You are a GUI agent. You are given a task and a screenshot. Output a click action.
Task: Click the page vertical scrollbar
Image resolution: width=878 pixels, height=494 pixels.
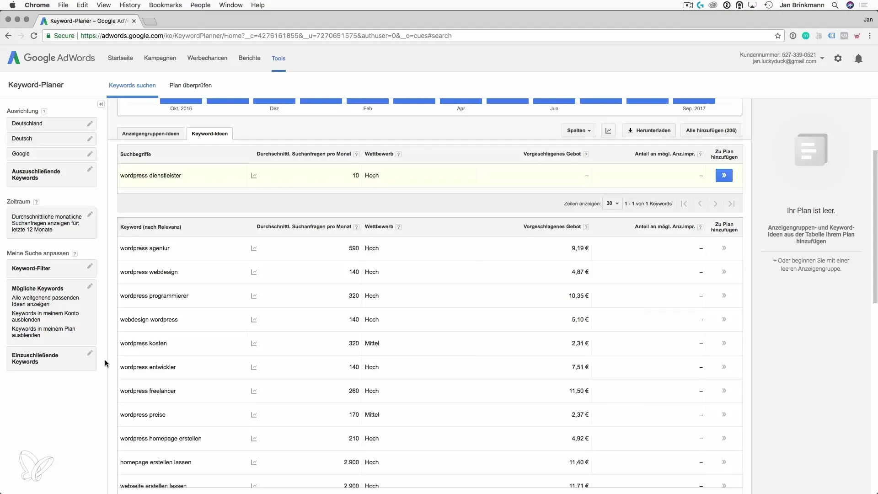[875, 226]
